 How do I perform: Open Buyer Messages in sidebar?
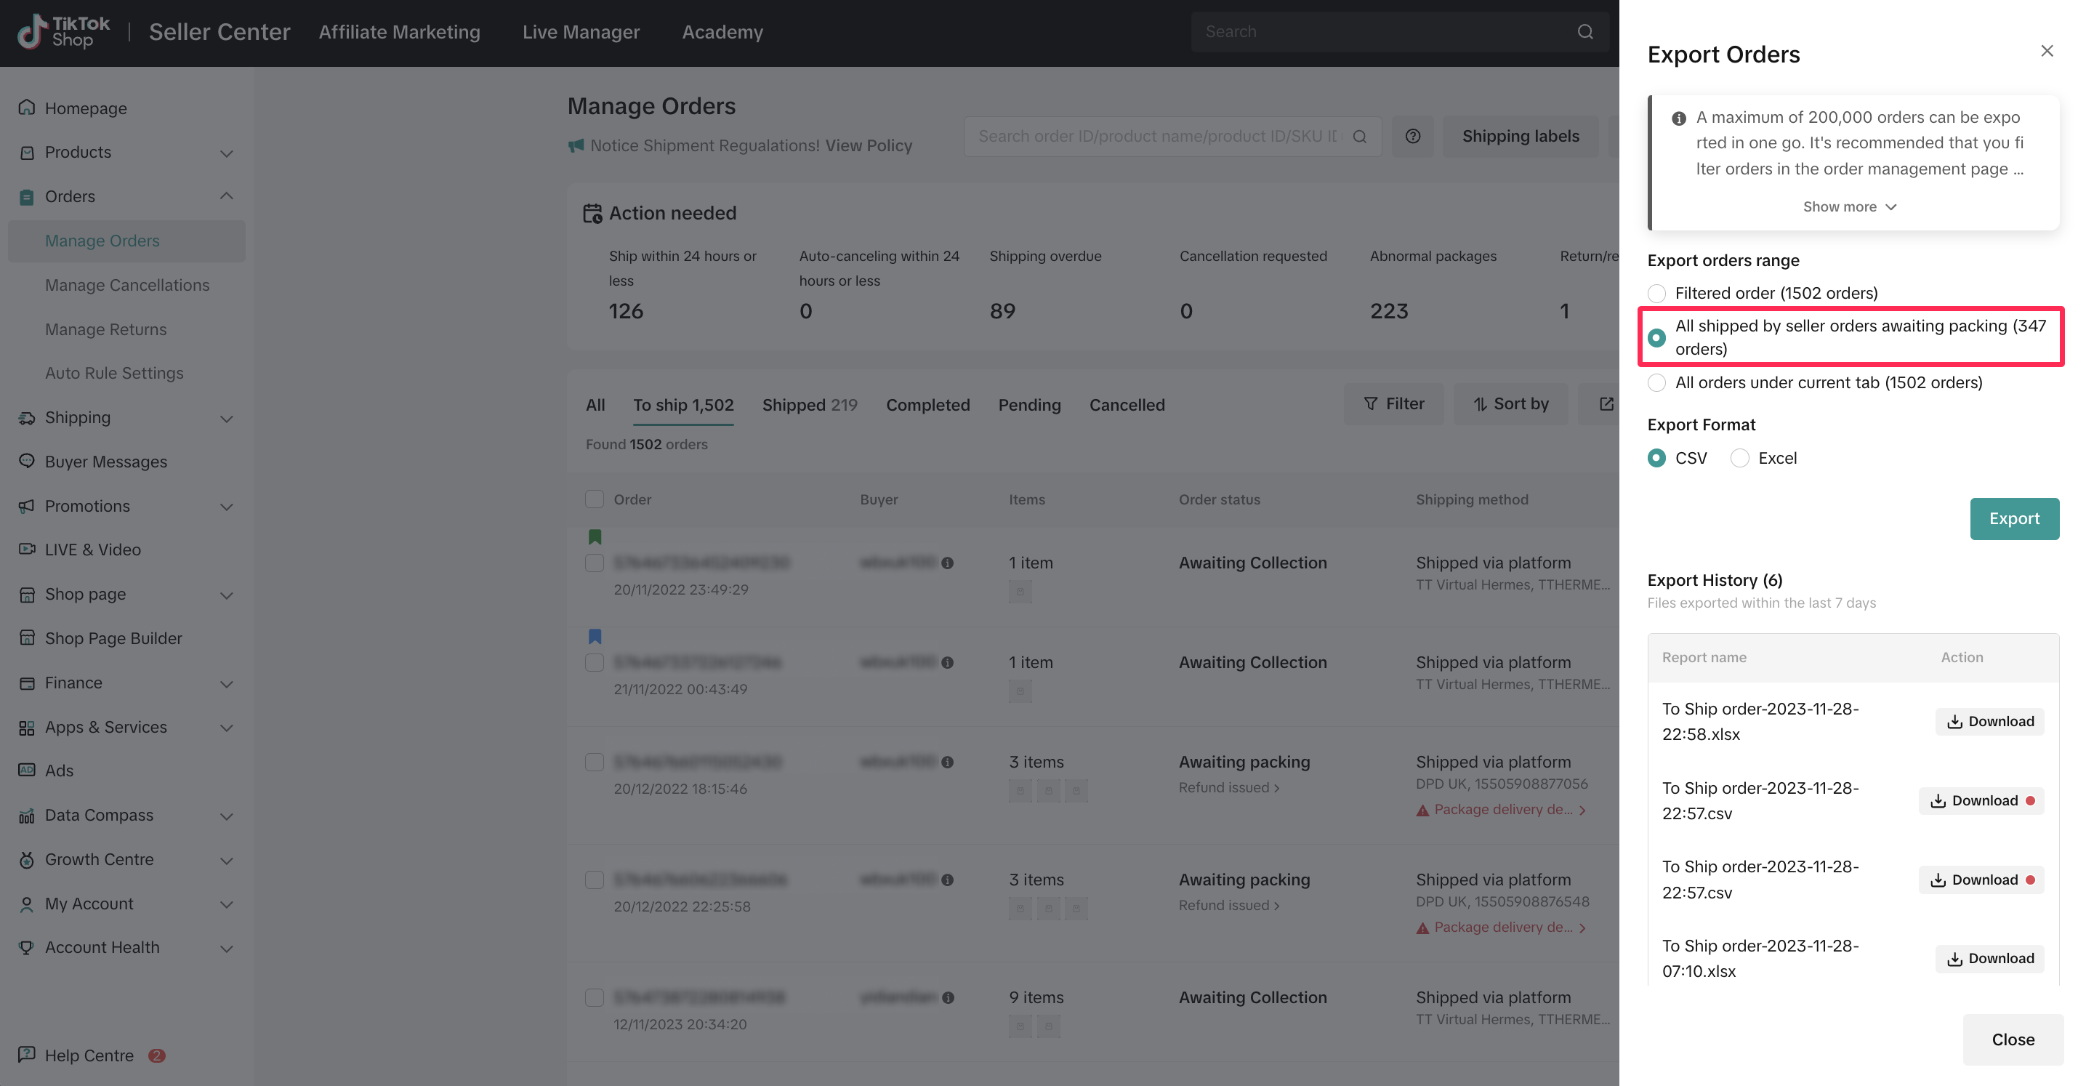click(x=106, y=461)
